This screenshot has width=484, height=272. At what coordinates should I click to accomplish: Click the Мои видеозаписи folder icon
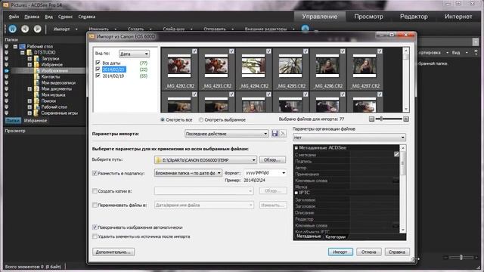pos(37,82)
